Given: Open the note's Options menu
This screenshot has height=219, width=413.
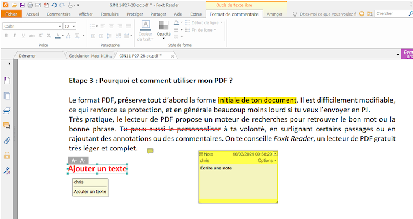Looking at the screenshot, I should [x=267, y=160].
